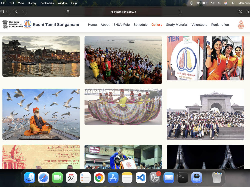250x187 pixels.
Task: Click the menu bar date Mon 24
Action: (x=244, y=3)
